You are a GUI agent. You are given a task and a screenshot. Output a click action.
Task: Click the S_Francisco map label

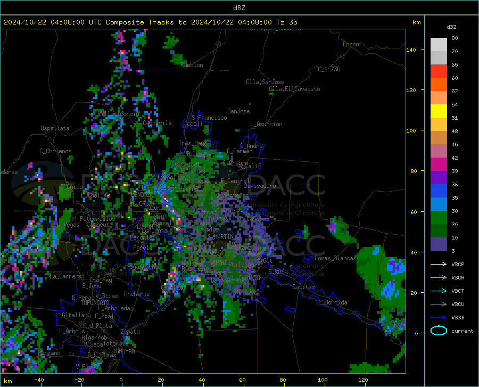[x=209, y=118]
